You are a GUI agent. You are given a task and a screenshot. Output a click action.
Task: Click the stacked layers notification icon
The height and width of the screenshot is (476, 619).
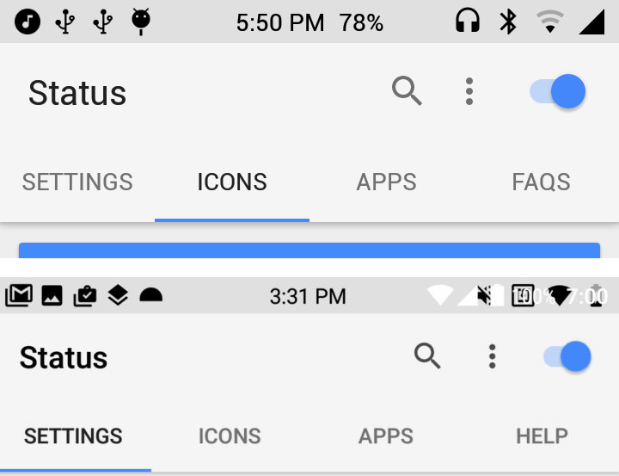pos(118,296)
